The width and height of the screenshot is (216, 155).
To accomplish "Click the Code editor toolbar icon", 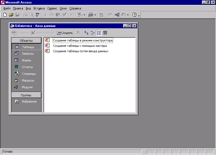I will [102, 15].
